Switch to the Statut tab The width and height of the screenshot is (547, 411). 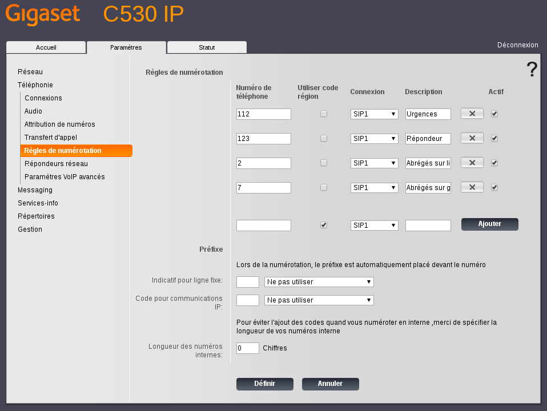pyautogui.click(x=207, y=47)
